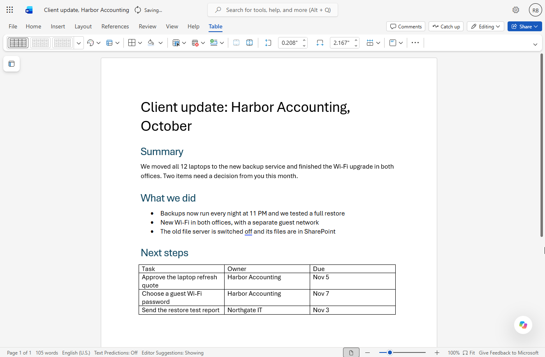Increase row height with the up stepper
Viewport: 545px width, 357px height.
point(304,40)
